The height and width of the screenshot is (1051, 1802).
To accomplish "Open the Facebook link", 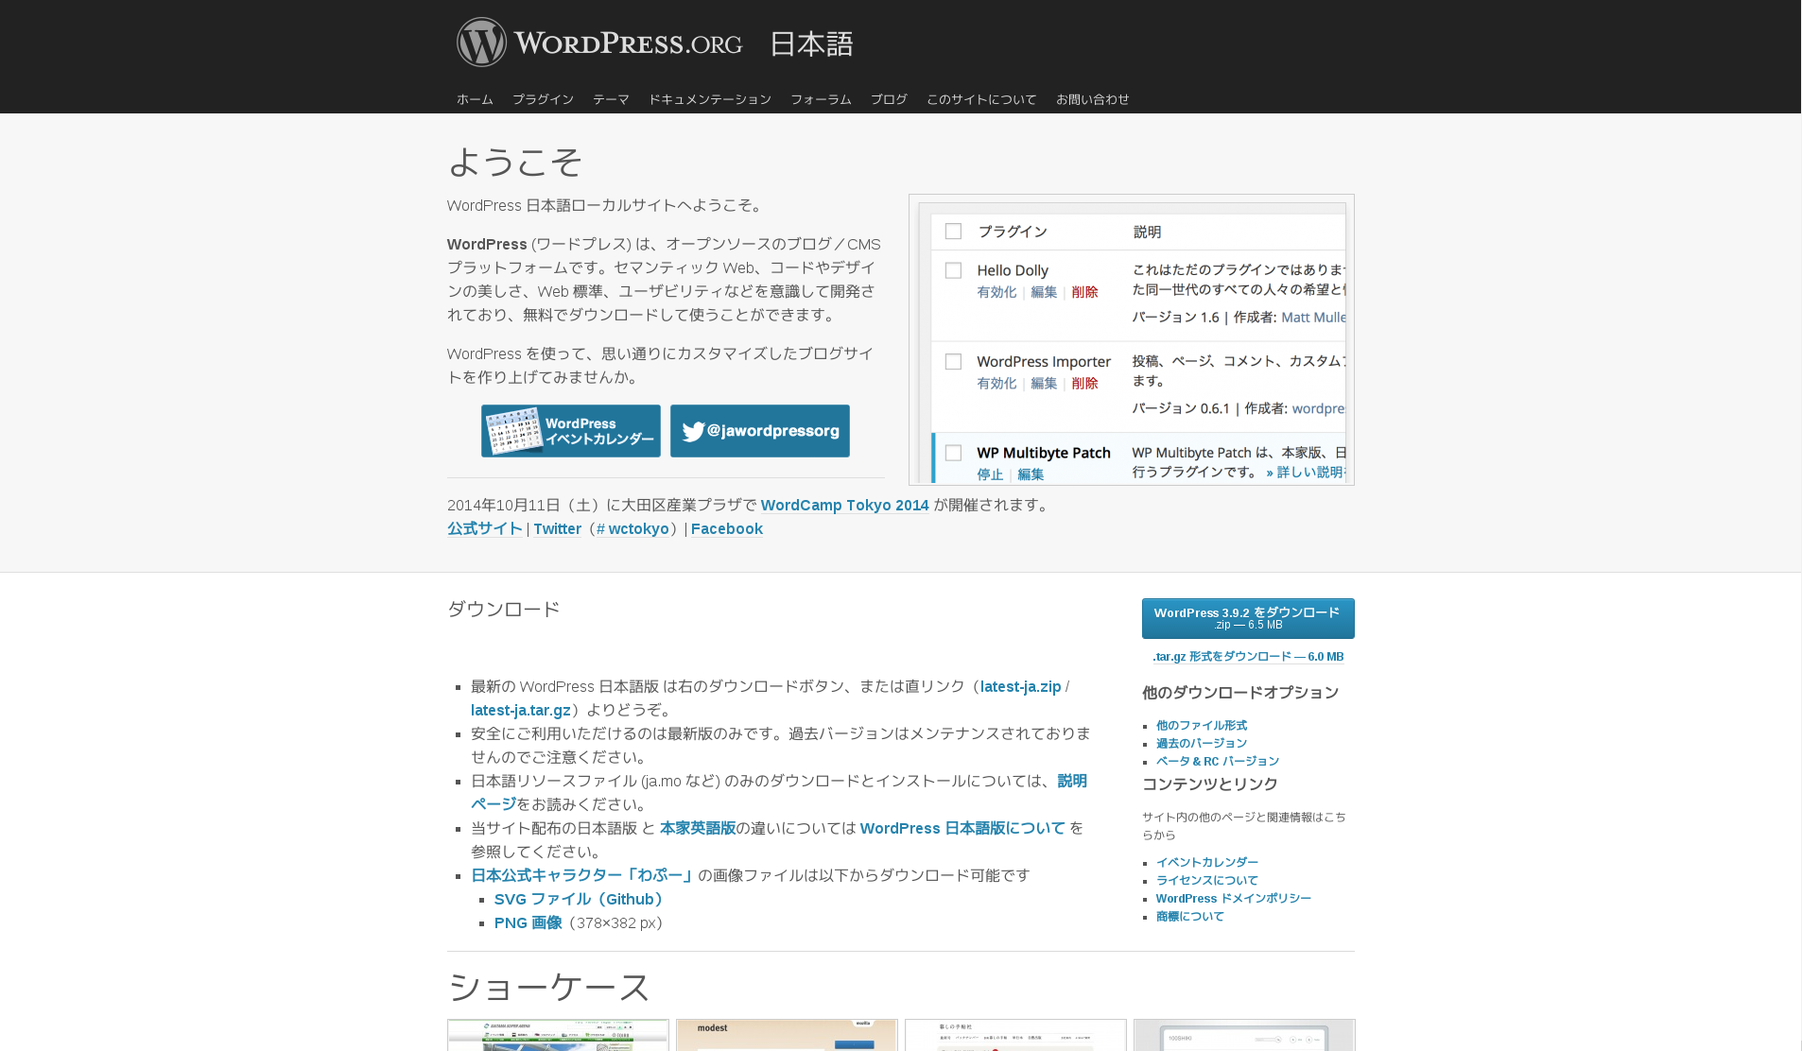I will [727, 528].
